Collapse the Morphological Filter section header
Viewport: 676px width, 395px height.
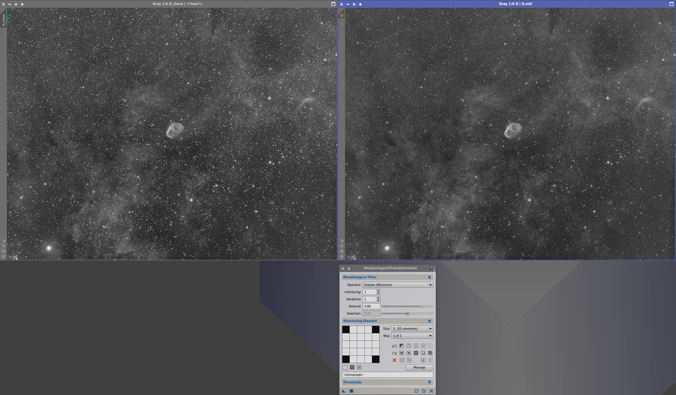429,277
